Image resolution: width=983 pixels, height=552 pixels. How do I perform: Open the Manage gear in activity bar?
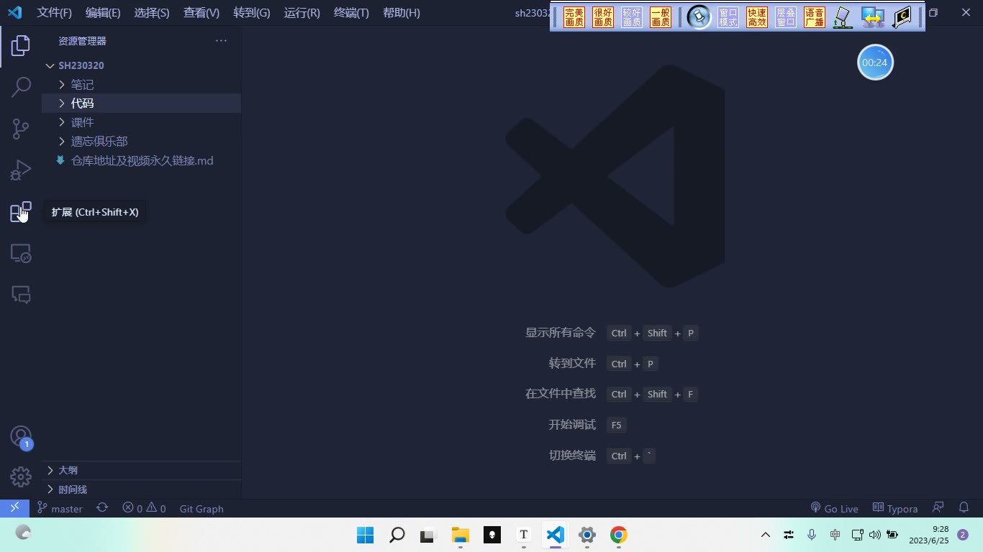pyautogui.click(x=21, y=477)
